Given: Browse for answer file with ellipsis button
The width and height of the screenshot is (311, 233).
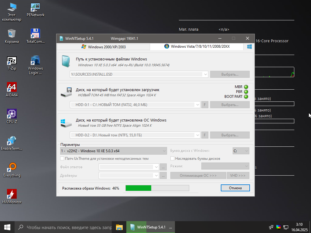Looking at the screenshot, I should tap(163, 167).
